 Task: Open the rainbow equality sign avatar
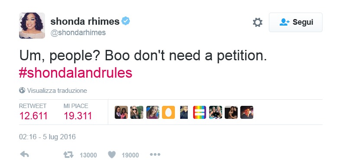(200, 112)
